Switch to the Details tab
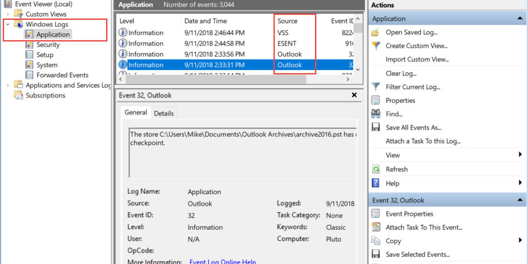Viewport: 528px width, 264px height. (x=164, y=114)
